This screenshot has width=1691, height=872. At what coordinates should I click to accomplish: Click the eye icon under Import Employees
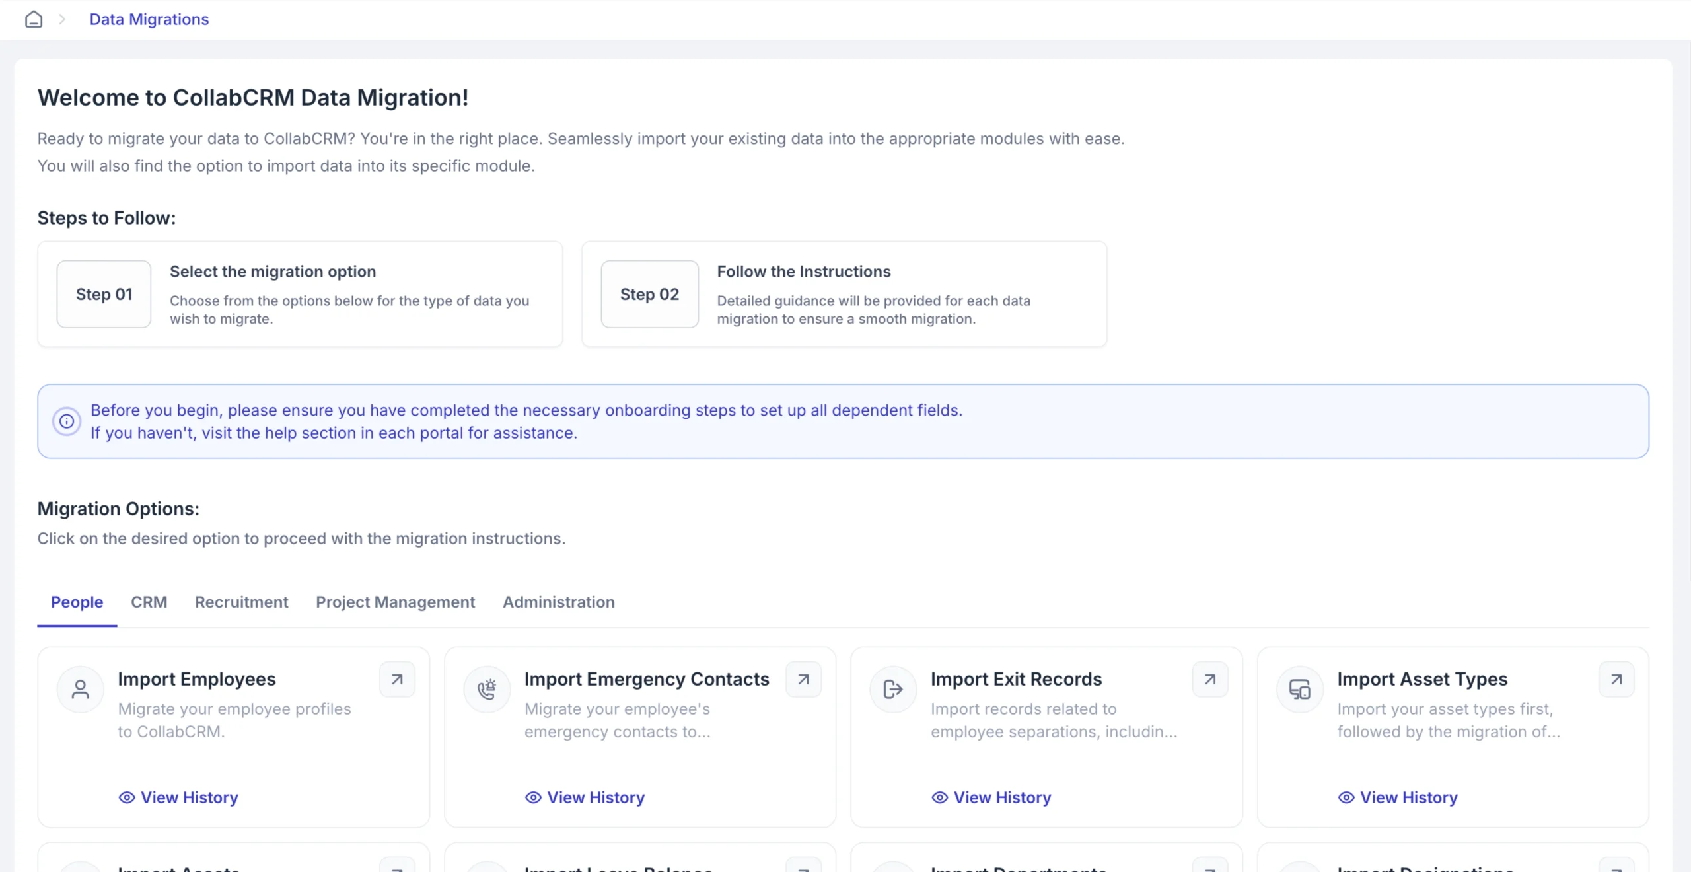tap(127, 797)
